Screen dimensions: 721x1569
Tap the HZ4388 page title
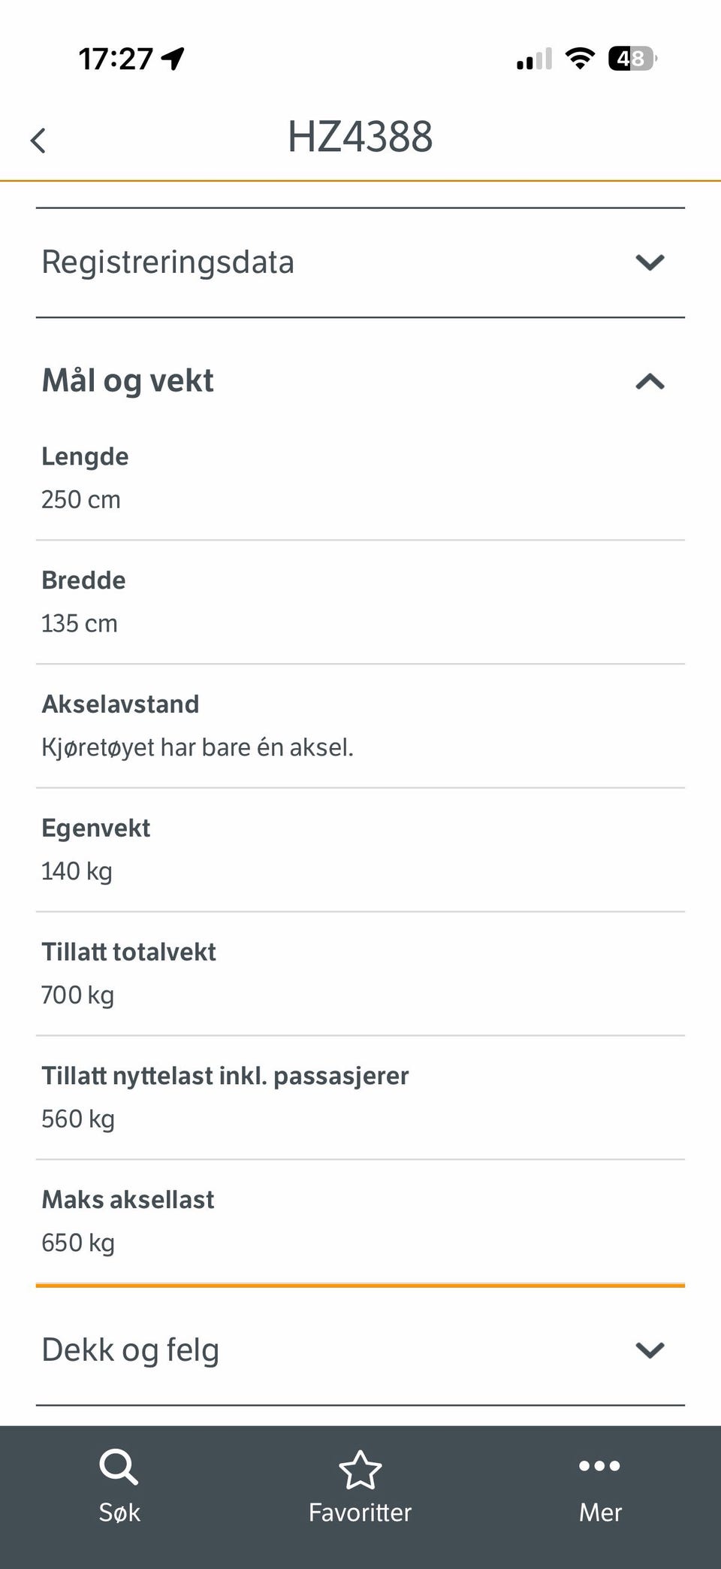pyautogui.click(x=360, y=138)
